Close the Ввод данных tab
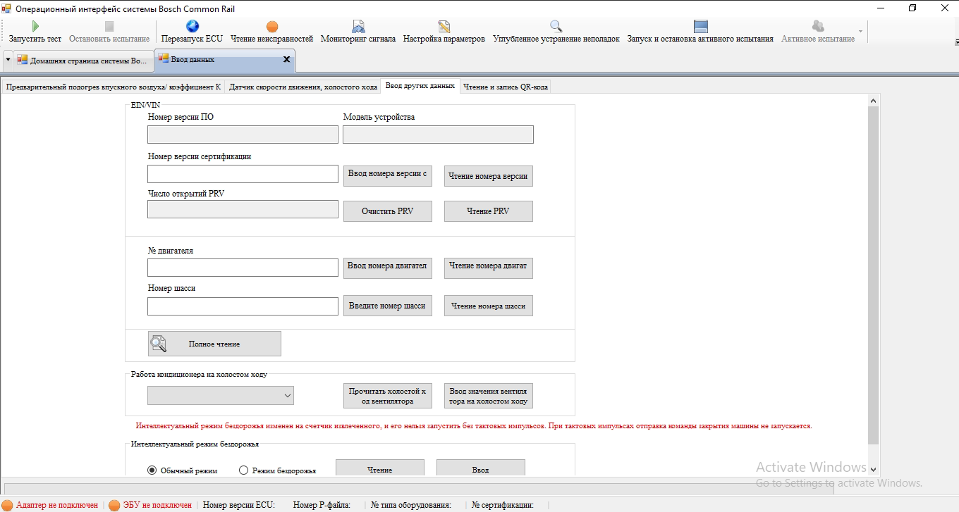Image resolution: width=959 pixels, height=512 pixels. pyautogui.click(x=286, y=60)
